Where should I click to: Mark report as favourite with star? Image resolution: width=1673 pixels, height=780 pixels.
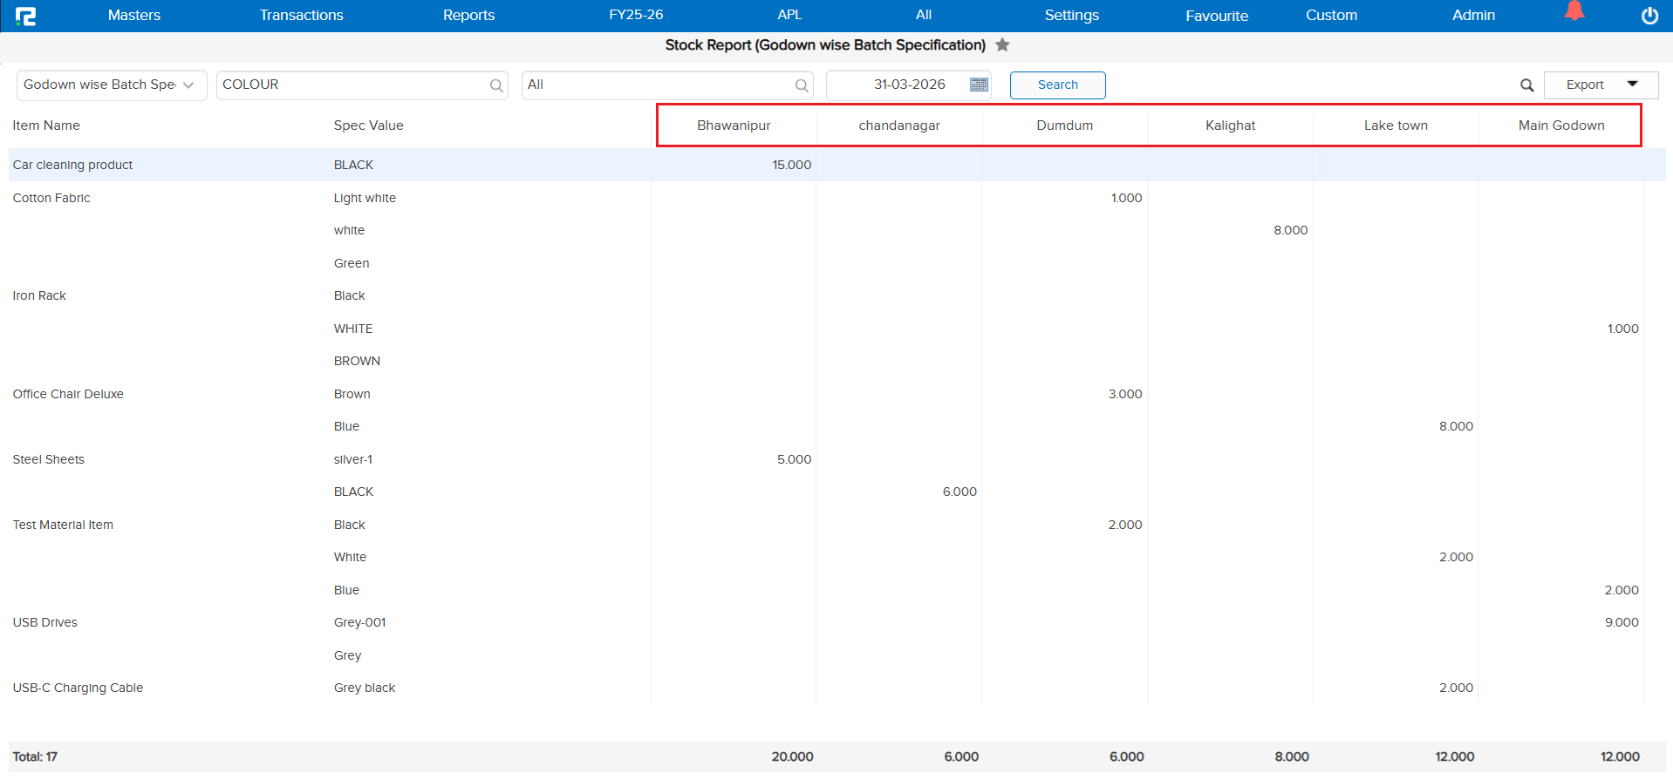coord(1003,45)
